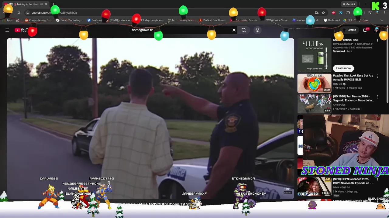The image size is (389, 218).
Task: Open the Chrome profile avatar
Action: [377, 13]
